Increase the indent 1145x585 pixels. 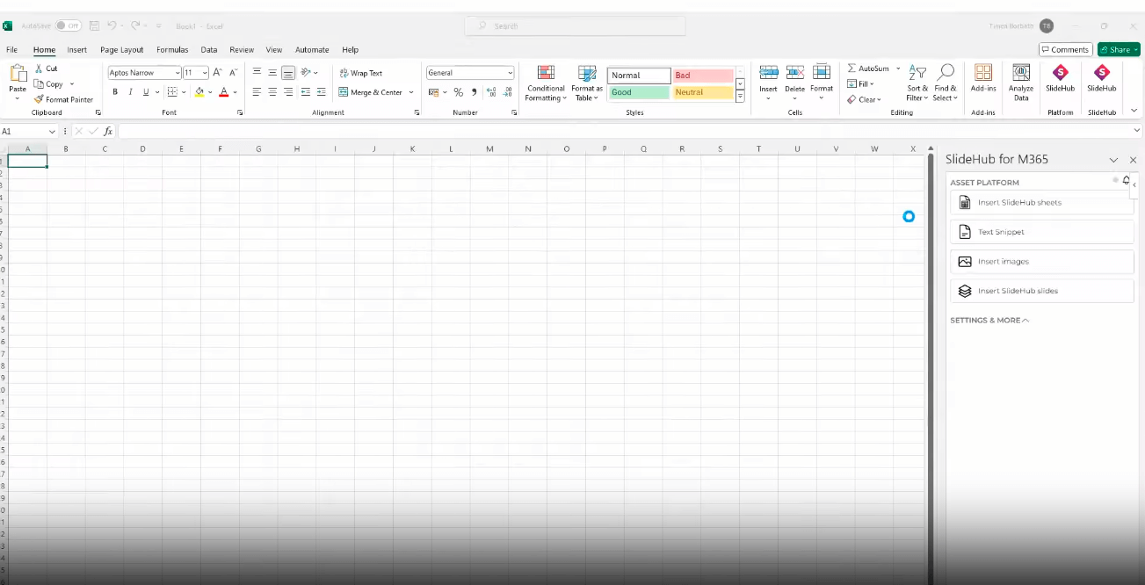(x=320, y=92)
